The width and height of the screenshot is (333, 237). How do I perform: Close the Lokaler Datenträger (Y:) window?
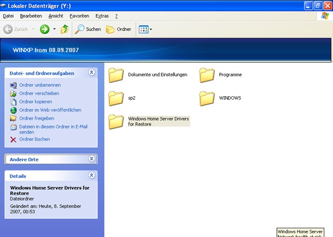click(328, 6)
